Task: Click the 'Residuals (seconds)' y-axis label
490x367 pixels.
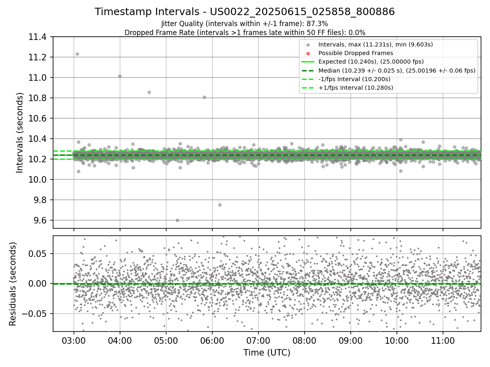Action: [x=13, y=284]
